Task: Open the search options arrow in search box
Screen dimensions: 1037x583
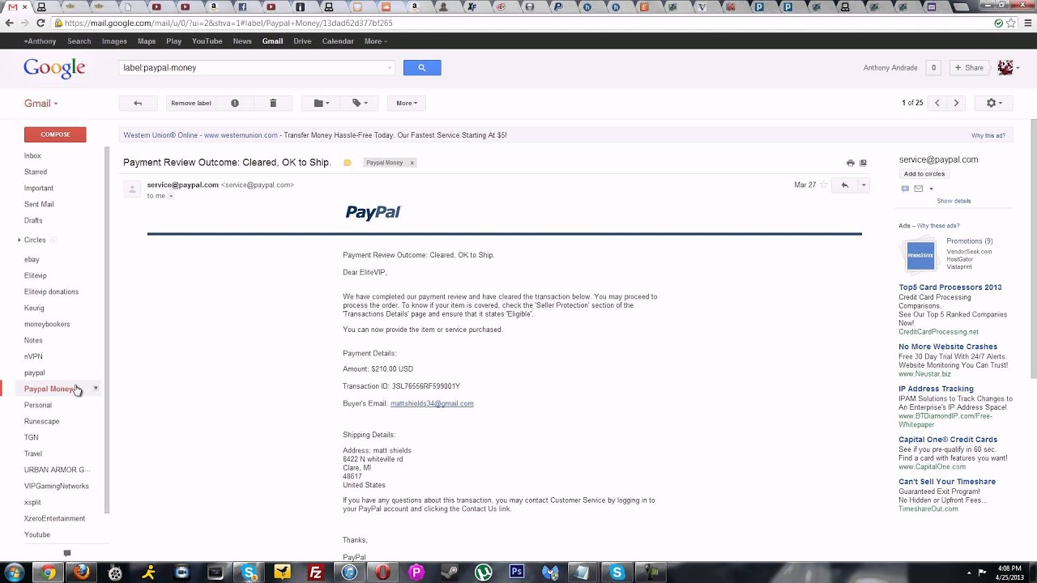Action: tap(390, 68)
